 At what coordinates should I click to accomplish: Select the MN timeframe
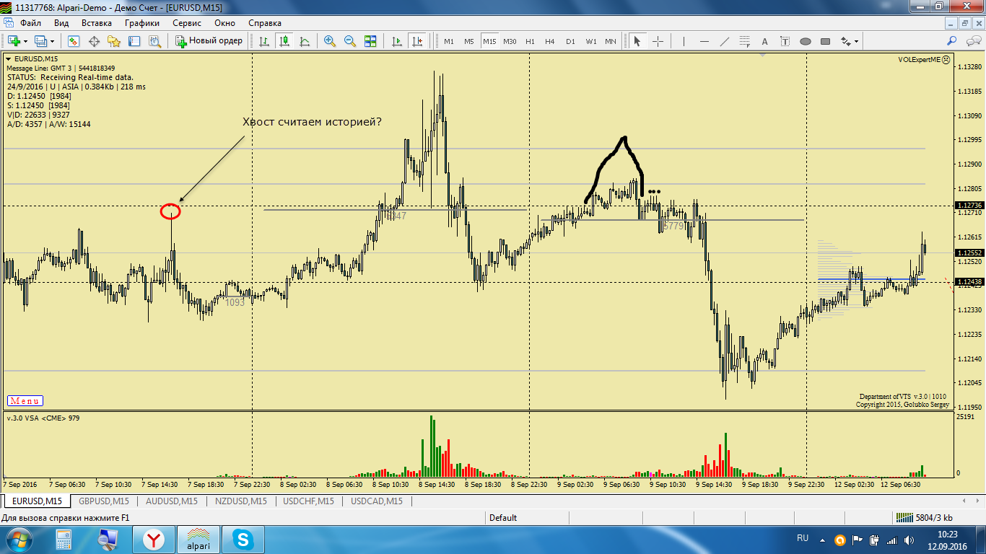pyautogui.click(x=611, y=41)
